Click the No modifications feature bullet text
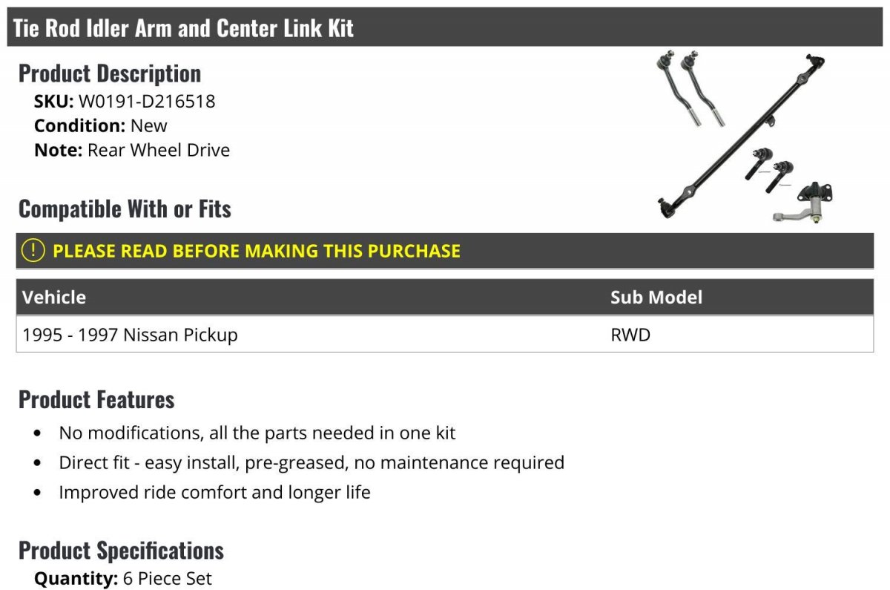 click(257, 433)
